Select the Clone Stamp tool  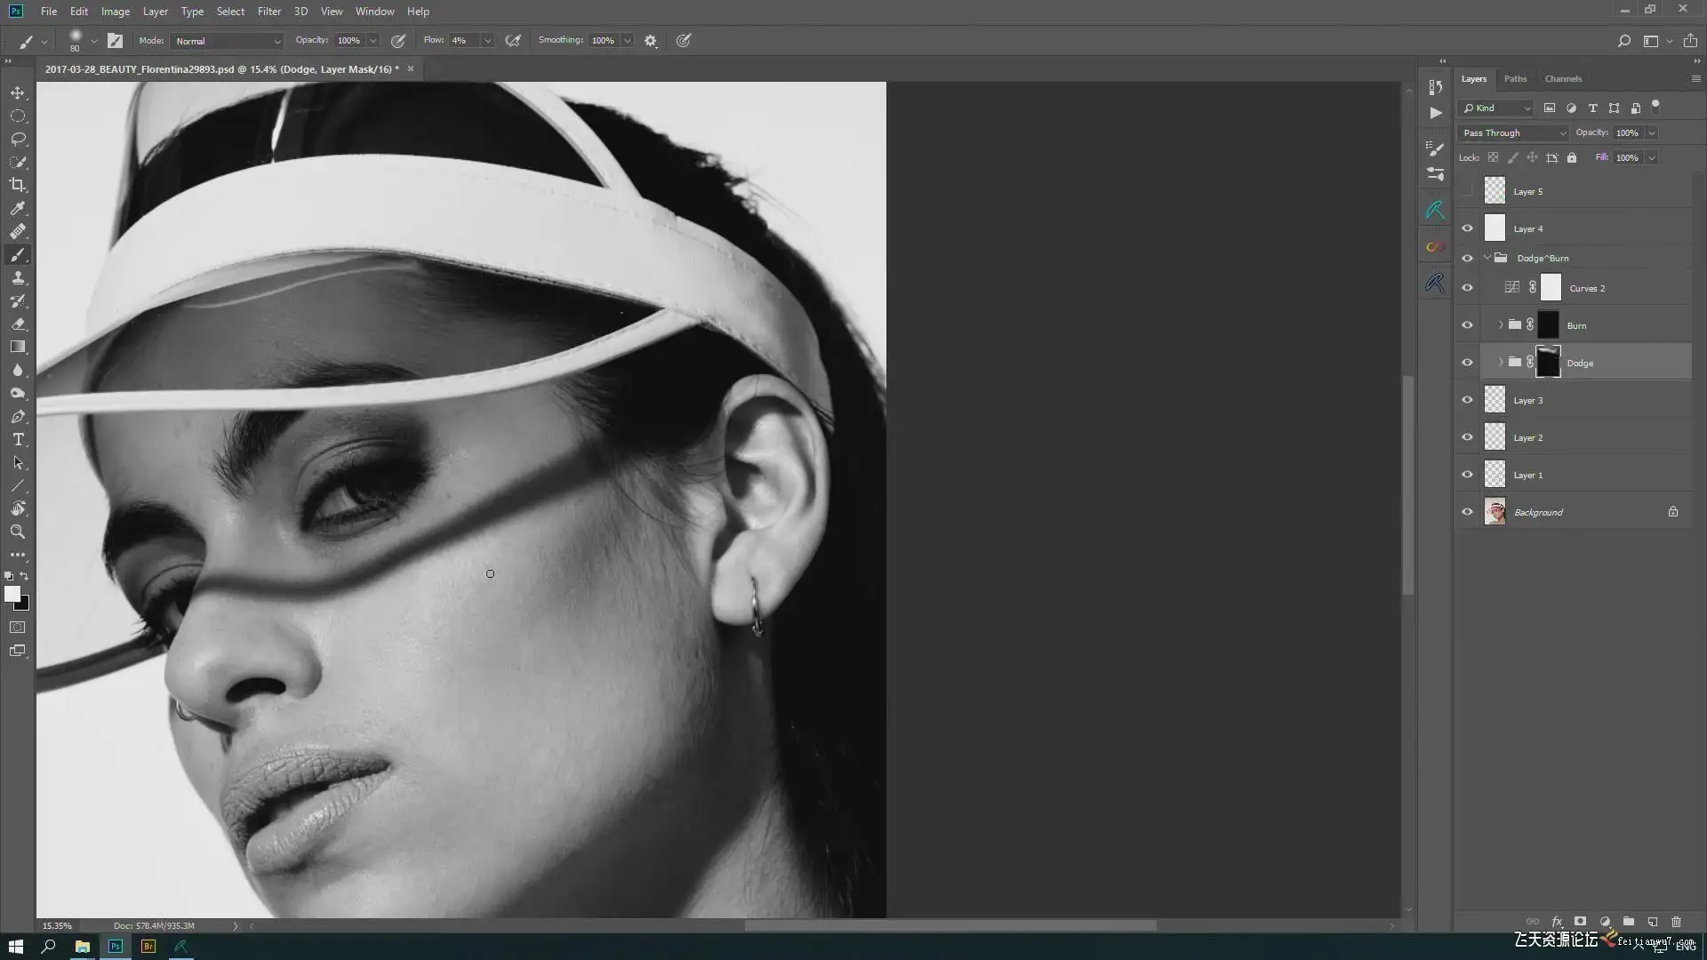click(x=18, y=278)
